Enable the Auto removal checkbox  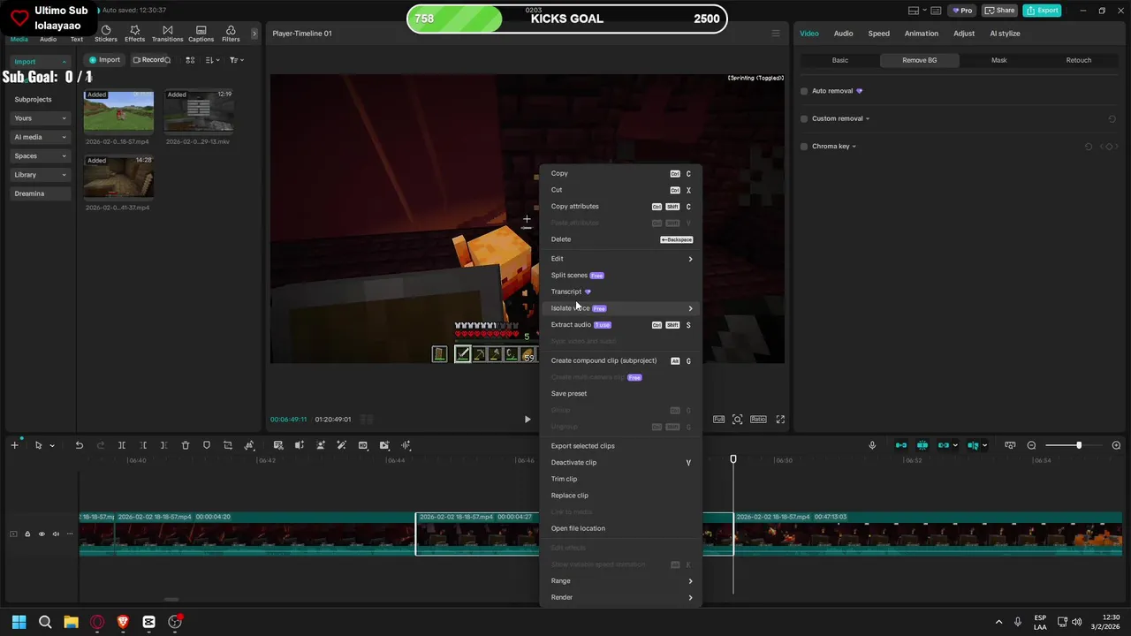click(x=804, y=91)
